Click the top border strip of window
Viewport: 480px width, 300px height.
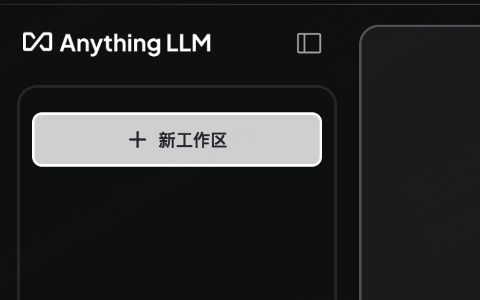point(240,2)
